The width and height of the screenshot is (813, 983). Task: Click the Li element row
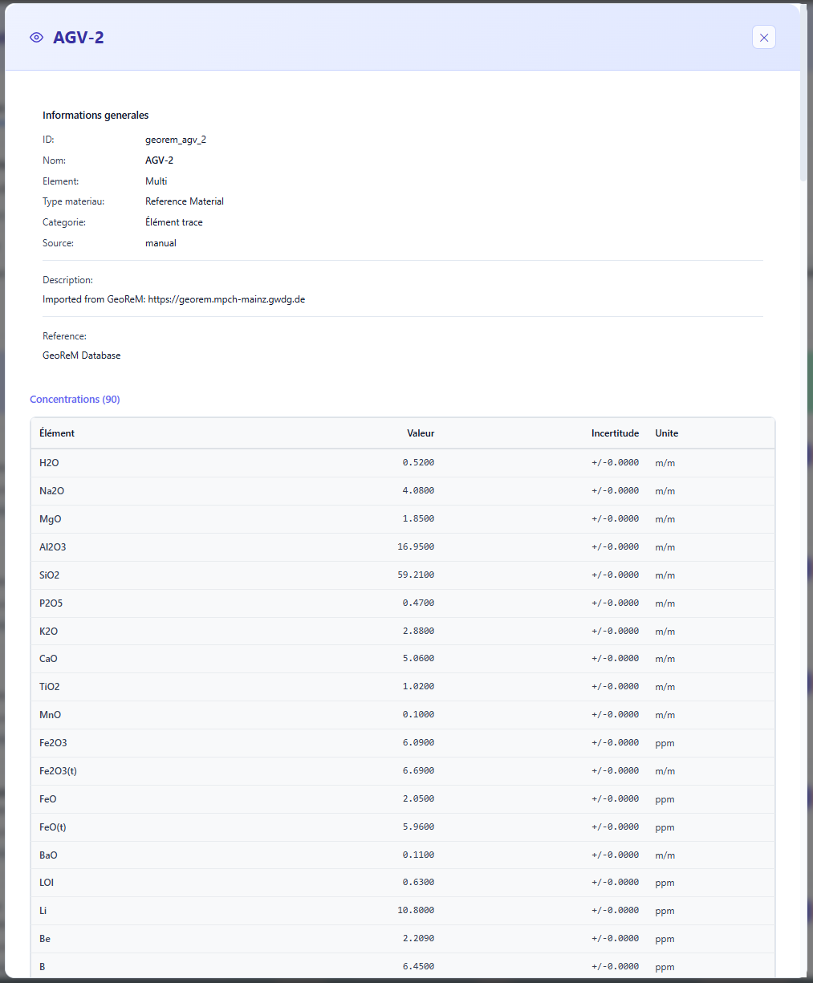click(x=43, y=911)
